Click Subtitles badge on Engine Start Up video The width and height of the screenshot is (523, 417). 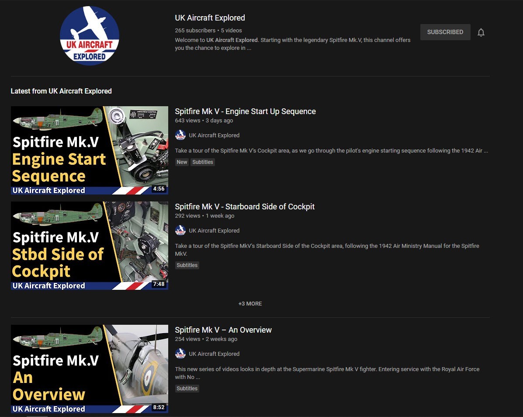[202, 162]
